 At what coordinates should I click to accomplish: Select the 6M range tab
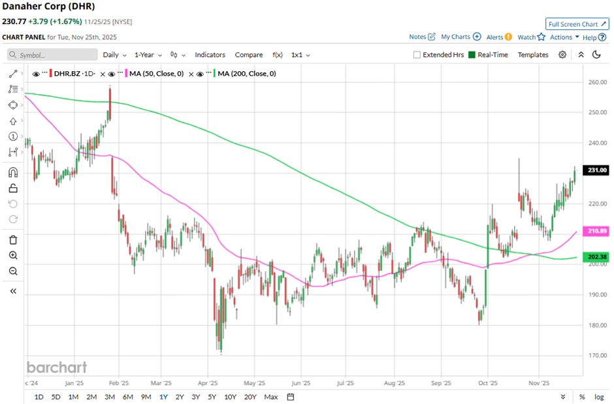[x=127, y=397]
